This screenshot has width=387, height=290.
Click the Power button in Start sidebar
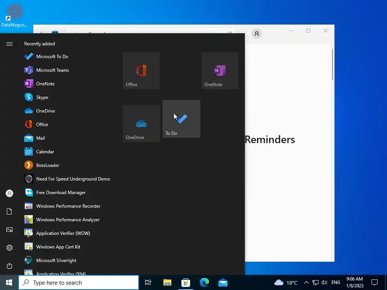click(x=9, y=266)
